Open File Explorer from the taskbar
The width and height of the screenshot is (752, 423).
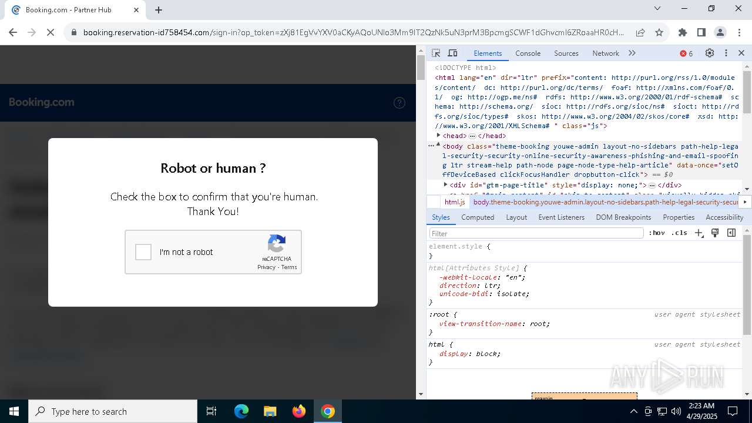point(270,411)
